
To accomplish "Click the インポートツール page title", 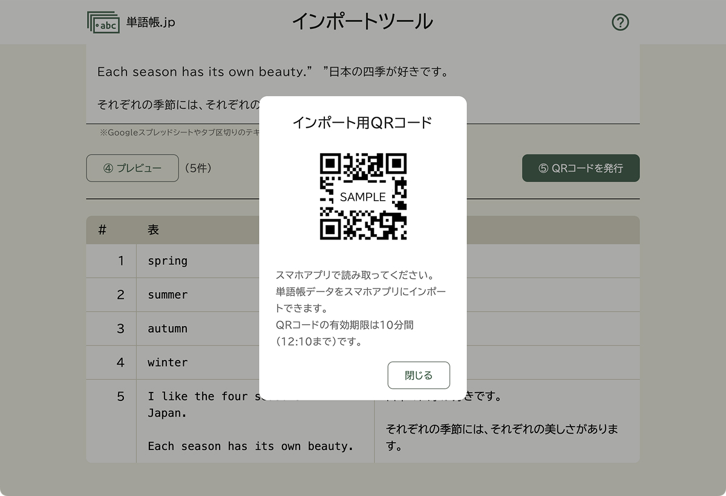I will click(363, 22).
